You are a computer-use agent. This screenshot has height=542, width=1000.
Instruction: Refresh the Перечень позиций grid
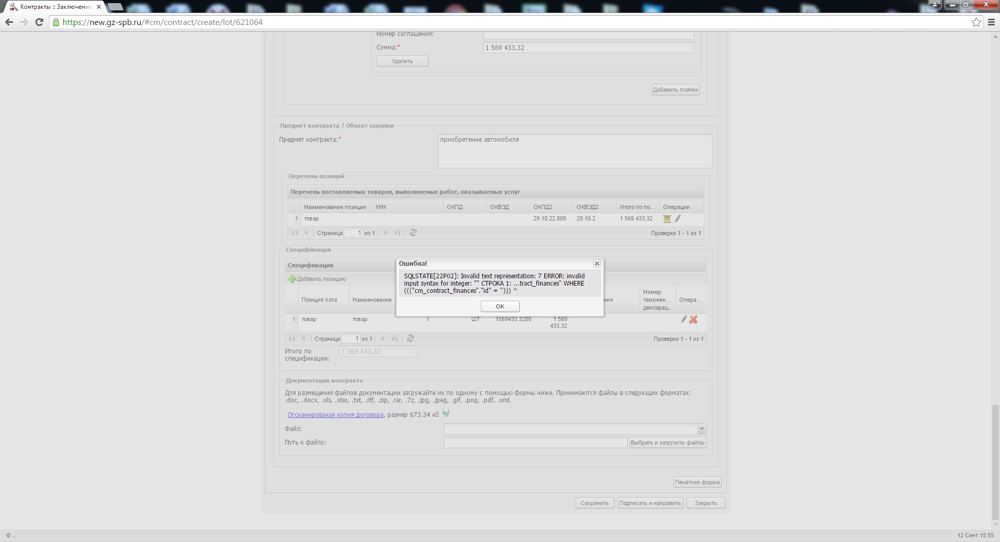tap(413, 232)
